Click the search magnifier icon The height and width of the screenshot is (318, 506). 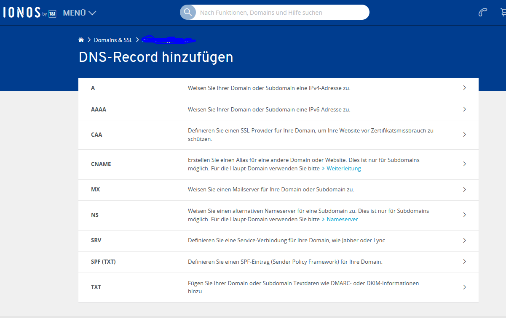(188, 12)
